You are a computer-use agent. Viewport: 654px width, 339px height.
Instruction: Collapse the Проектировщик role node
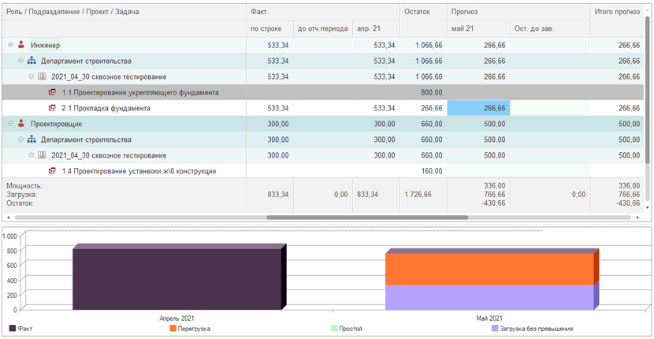pos(11,124)
